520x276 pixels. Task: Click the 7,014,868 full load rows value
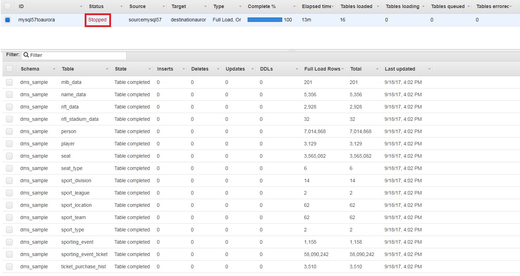coord(315,131)
